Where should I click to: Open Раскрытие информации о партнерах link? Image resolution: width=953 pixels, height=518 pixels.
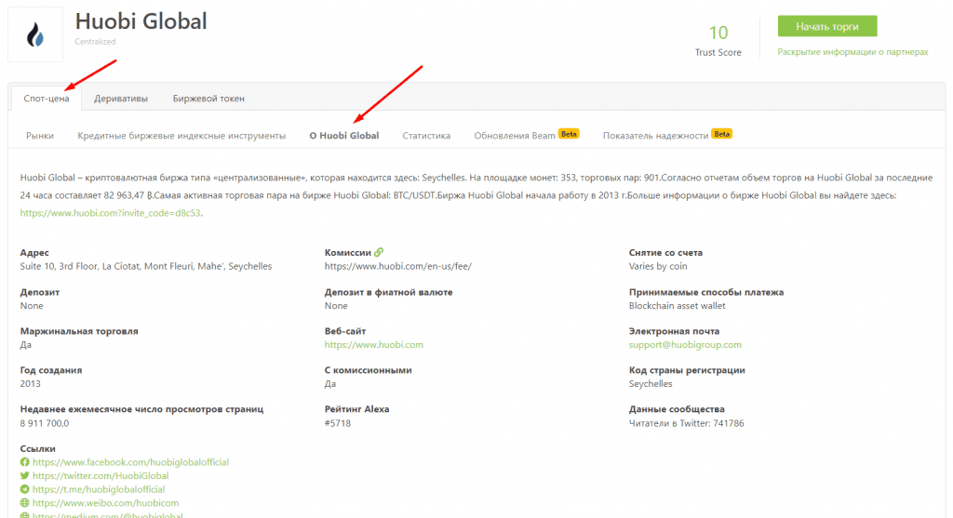click(x=852, y=52)
